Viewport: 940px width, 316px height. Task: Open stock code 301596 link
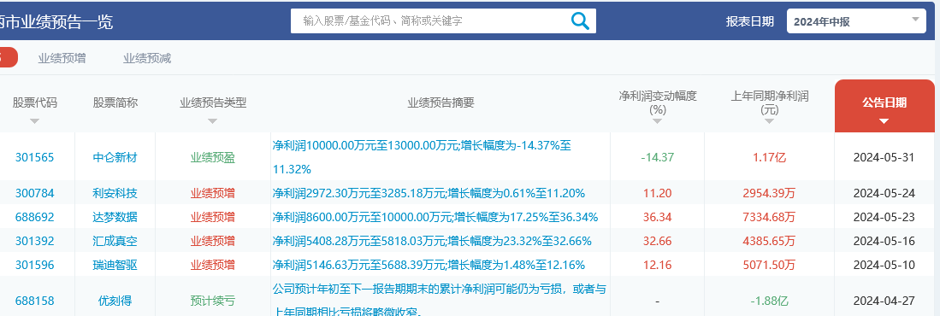pyautogui.click(x=35, y=265)
